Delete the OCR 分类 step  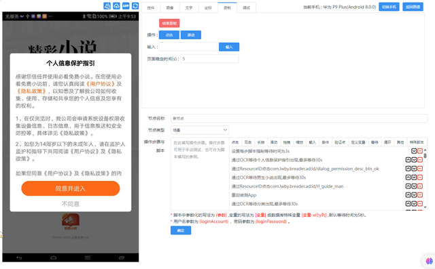420,204
